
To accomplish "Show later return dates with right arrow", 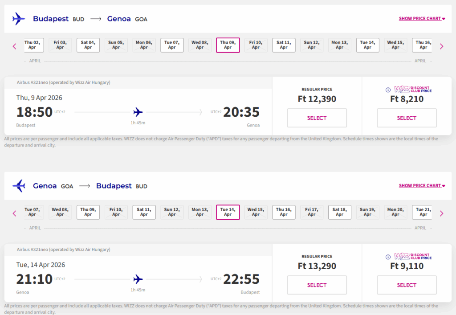I will [441, 213].
